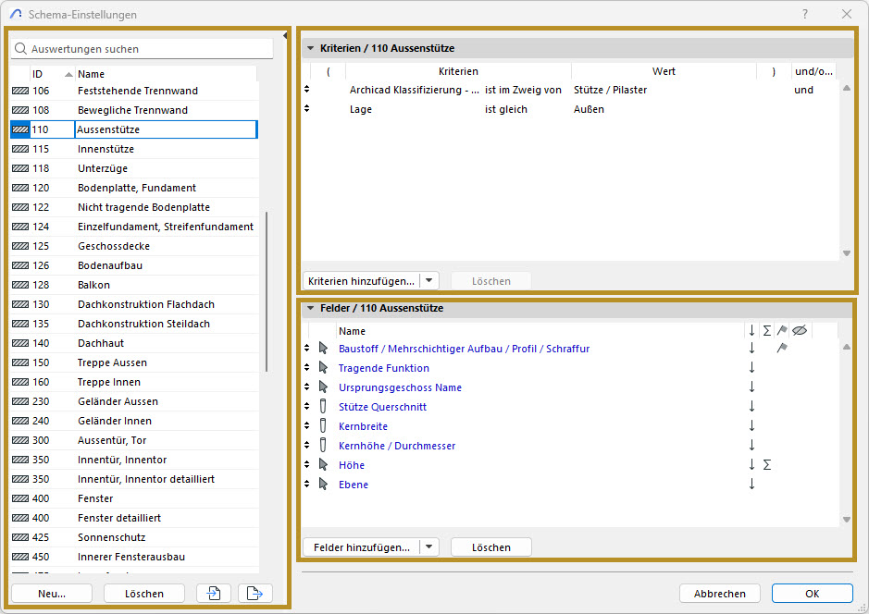869x614 pixels.
Task: Click the export schema icon button
Action: [x=254, y=594]
